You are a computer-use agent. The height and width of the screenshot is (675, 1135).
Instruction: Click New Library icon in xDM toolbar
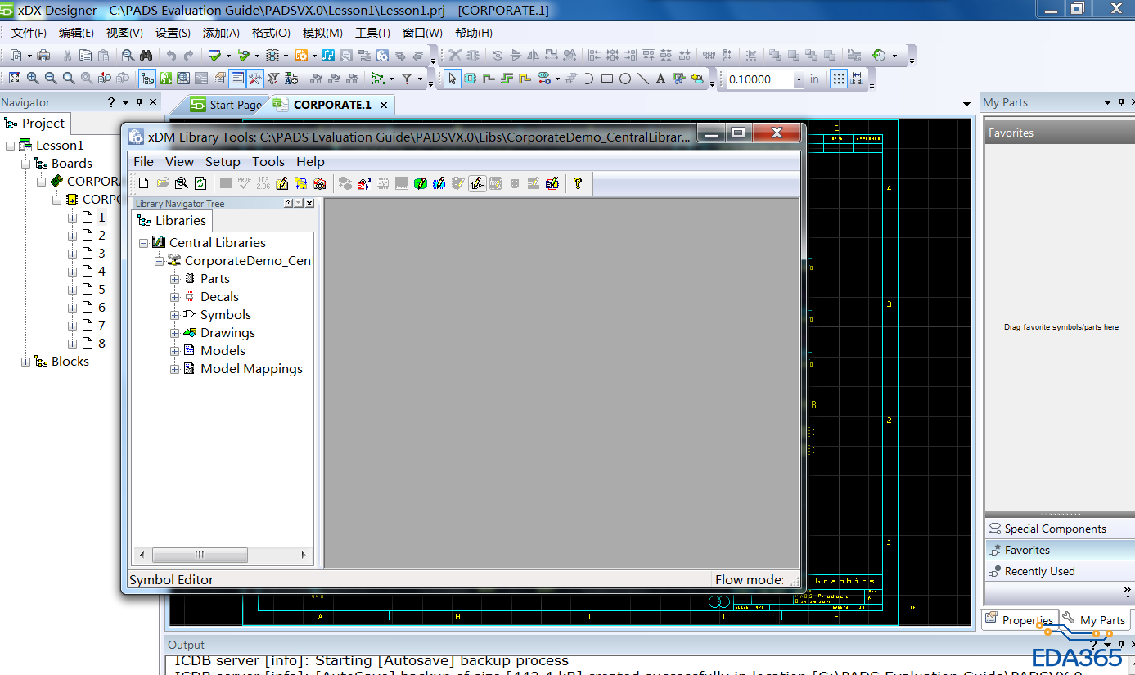coord(143,183)
